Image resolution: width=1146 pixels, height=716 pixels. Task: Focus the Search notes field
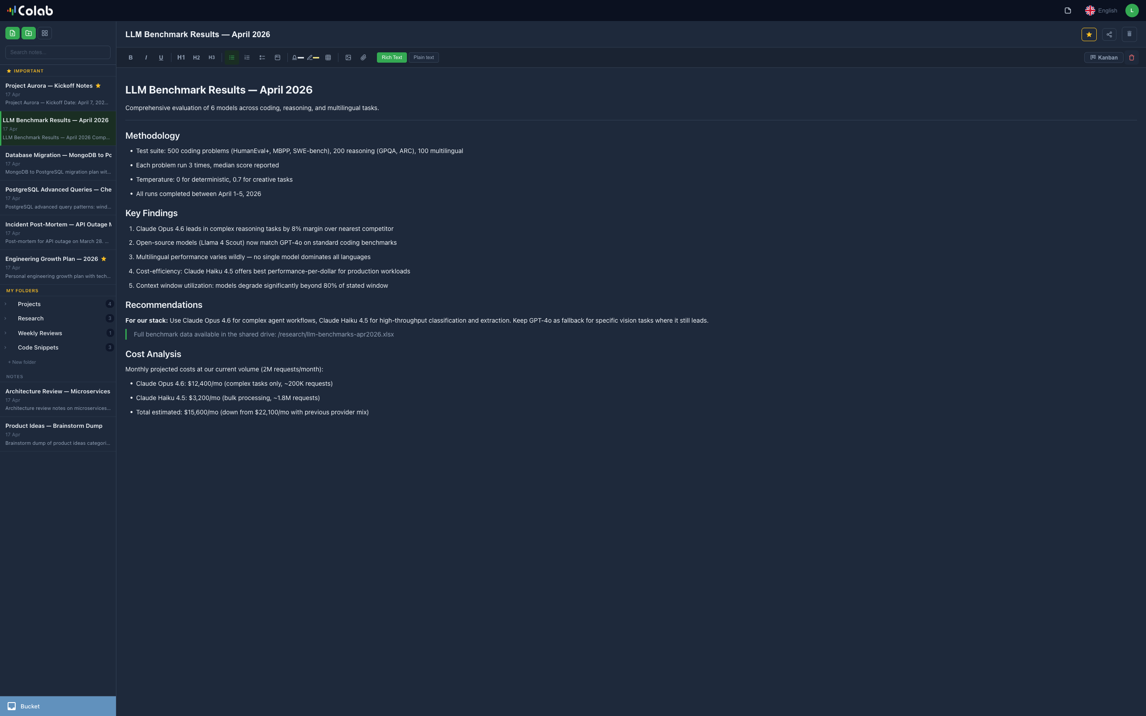click(58, 52)
